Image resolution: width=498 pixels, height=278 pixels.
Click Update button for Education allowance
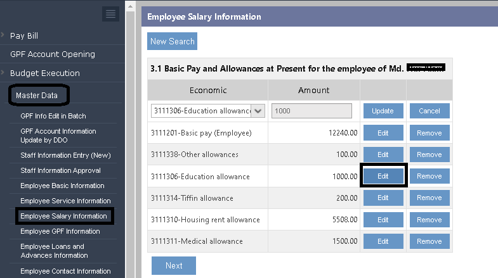(x=383, y=111)
